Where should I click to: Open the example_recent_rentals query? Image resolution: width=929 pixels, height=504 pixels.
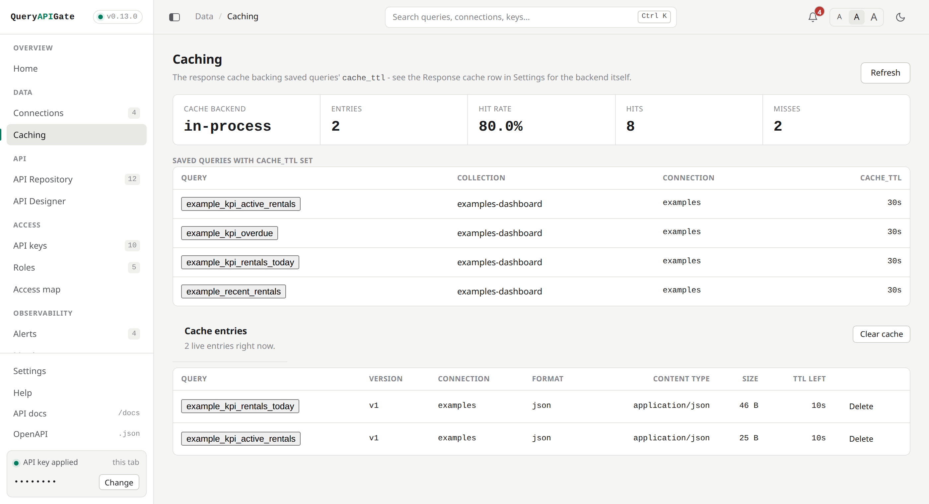coord(233,292)
